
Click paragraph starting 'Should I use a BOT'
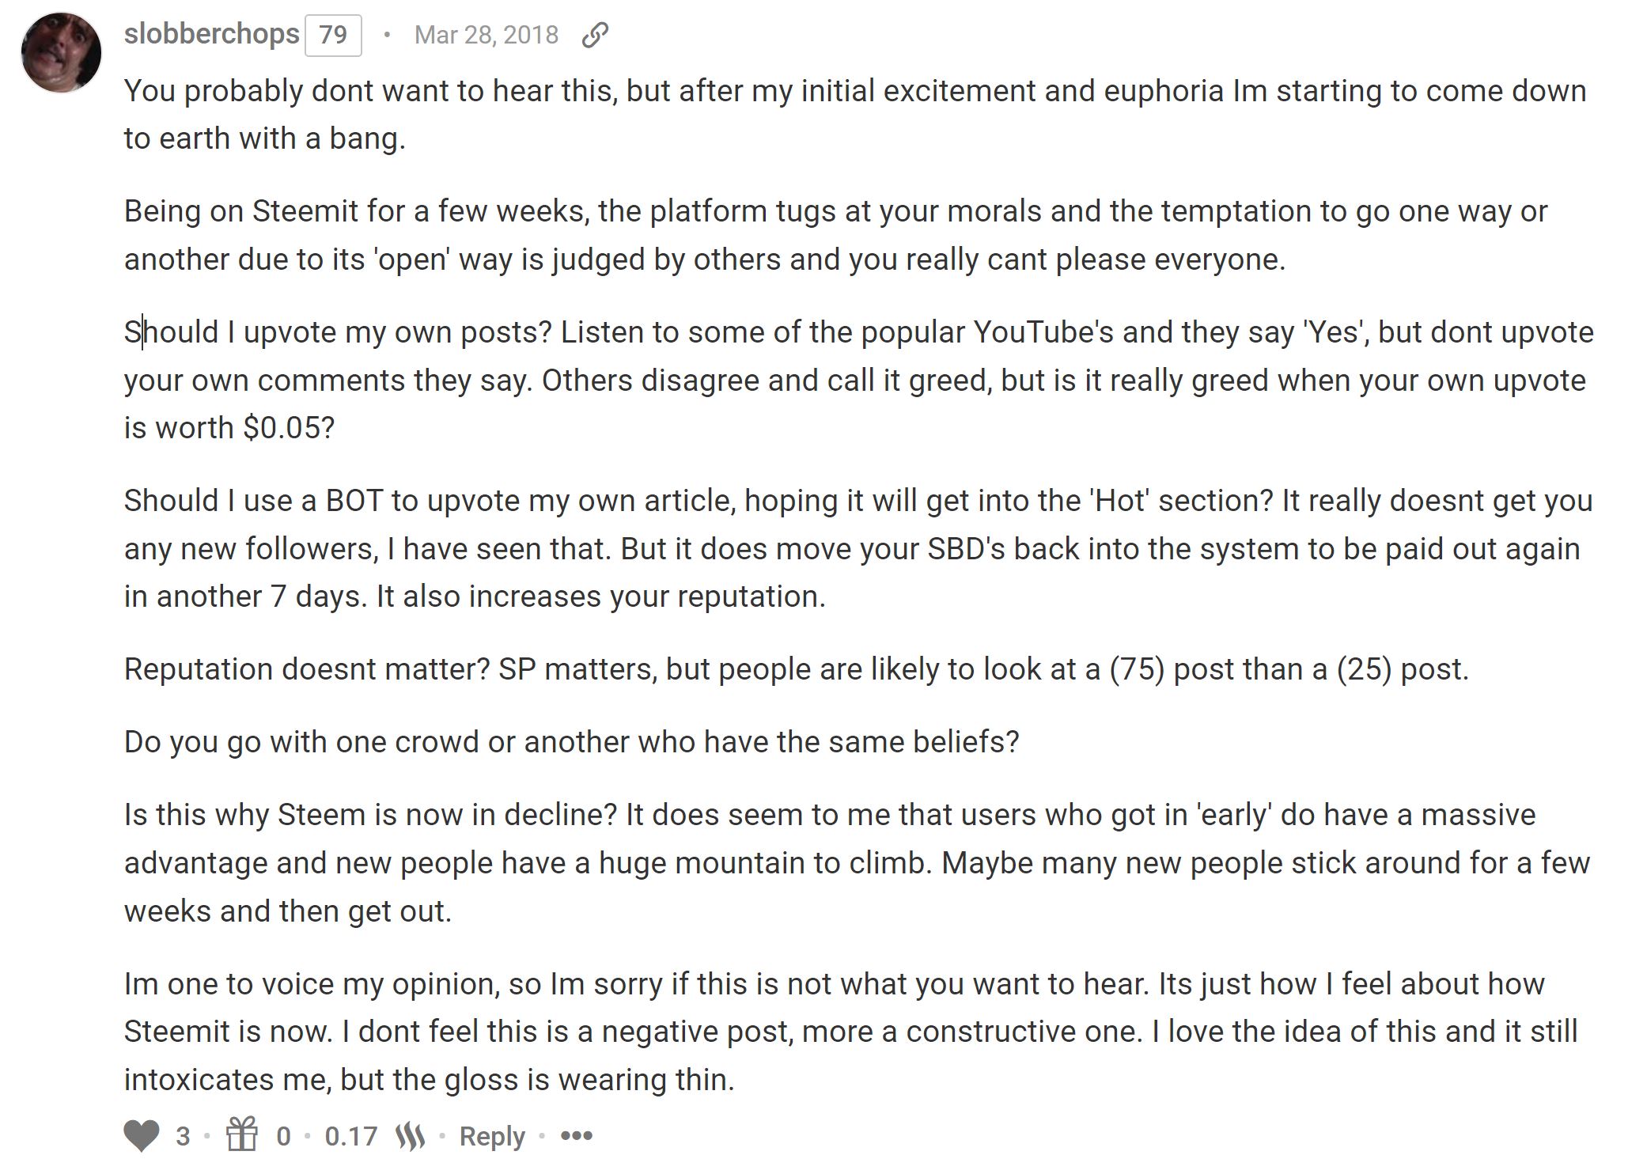point(858,548)
